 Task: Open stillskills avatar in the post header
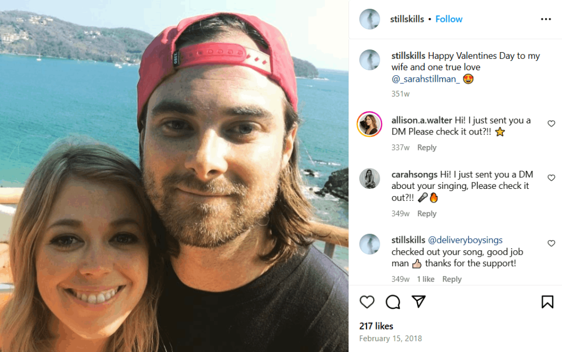(369, 19)
